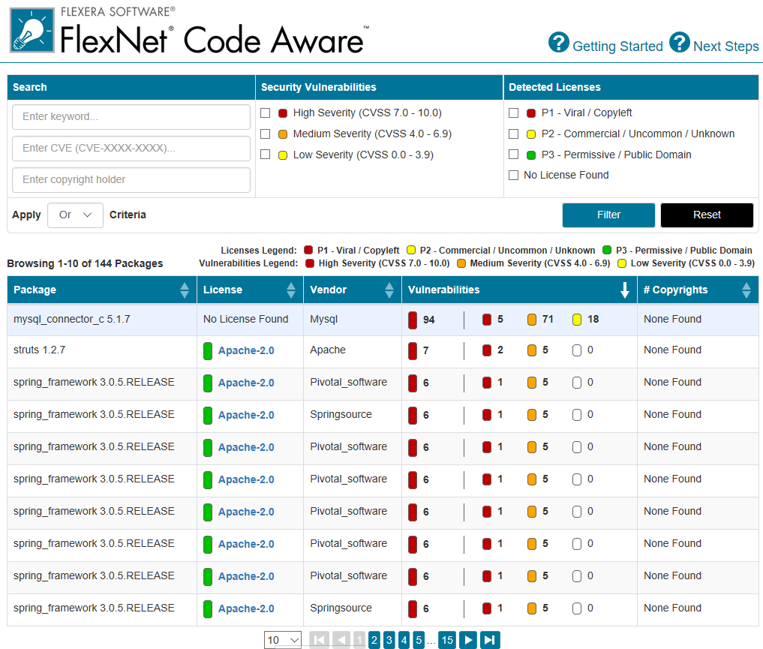Sort by the # Copyrights column arrows
This screenshot has height=649, width=763.
pyautogui.click(x=746, y=290)
